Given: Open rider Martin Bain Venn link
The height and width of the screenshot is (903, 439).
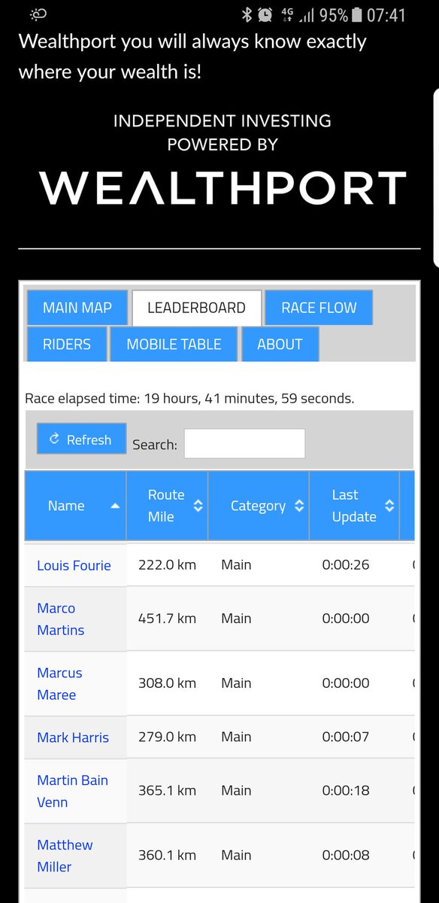Looking at the screenshot, I should (72, 791).
